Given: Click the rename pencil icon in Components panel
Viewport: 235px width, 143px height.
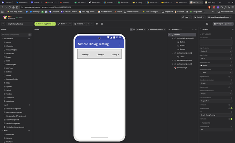Looking at the screenshot, I should (x=193, y=30).
